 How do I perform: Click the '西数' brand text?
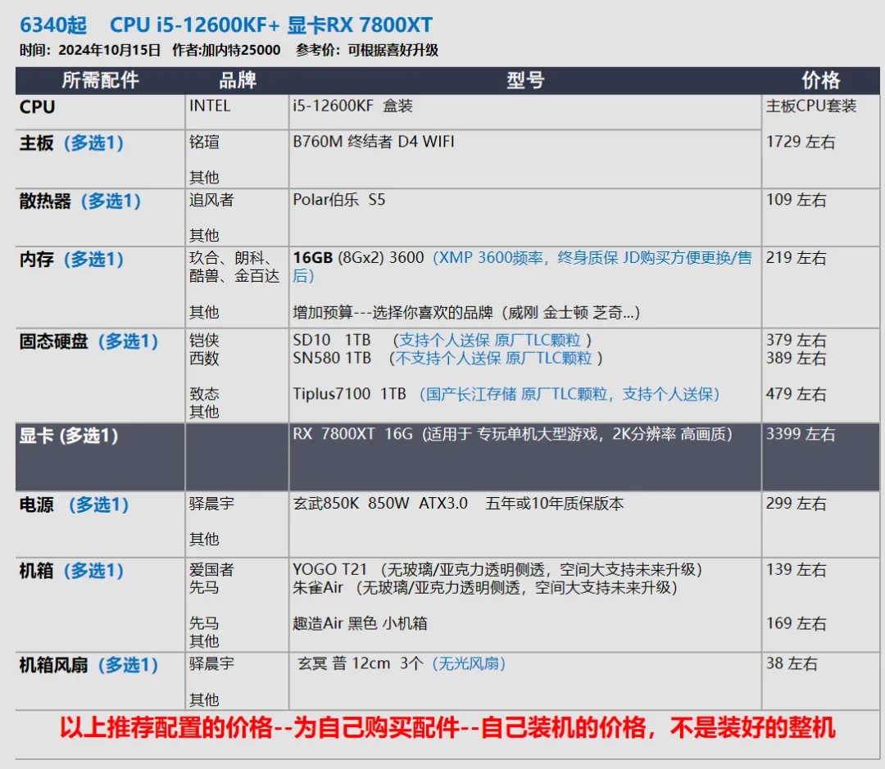(x=204, y=358)
